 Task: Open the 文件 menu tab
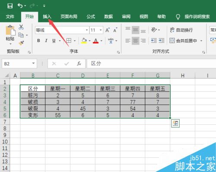(10, 16)
